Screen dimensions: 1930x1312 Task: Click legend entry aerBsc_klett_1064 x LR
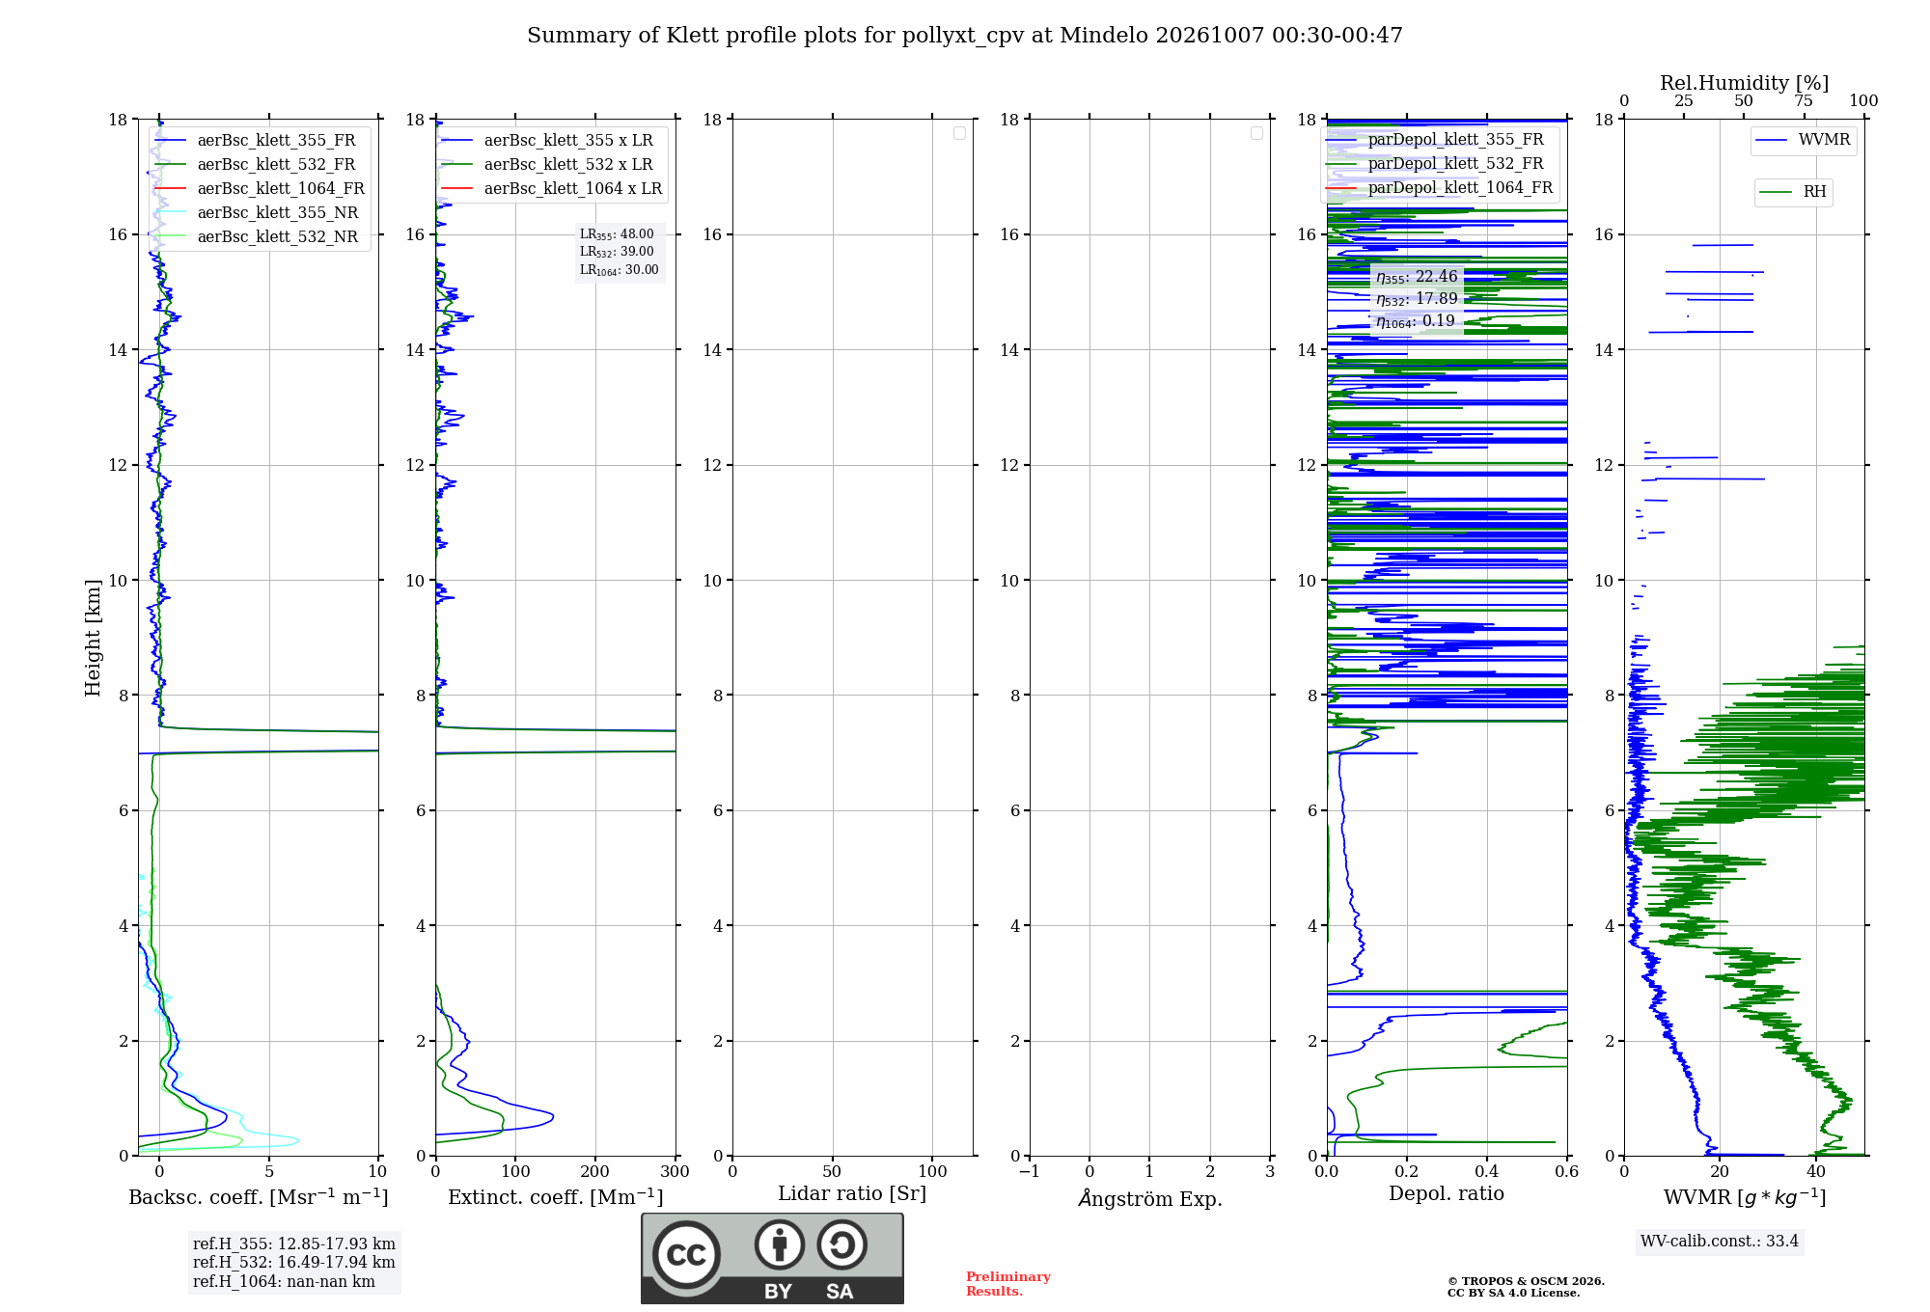(552, 189)
